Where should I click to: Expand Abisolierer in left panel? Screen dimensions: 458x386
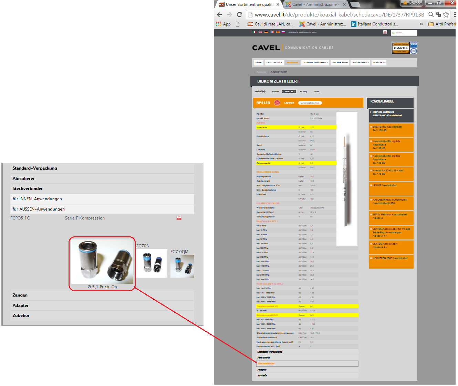click(102, 179)
